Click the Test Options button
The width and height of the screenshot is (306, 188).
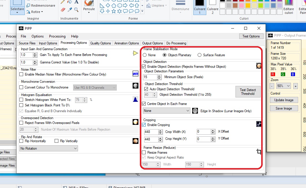pyautogui.click(x=251, y=36)
